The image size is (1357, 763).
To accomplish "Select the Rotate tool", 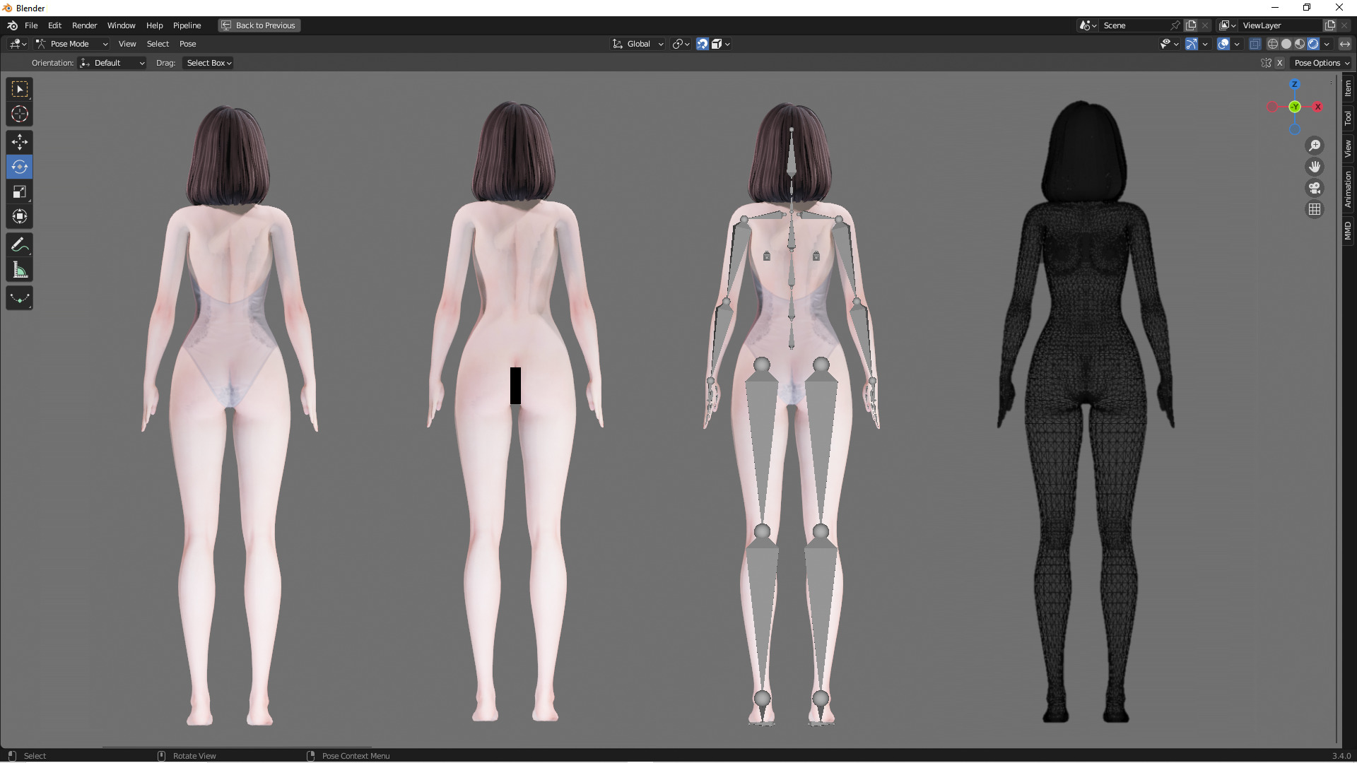I will point(20,167).
